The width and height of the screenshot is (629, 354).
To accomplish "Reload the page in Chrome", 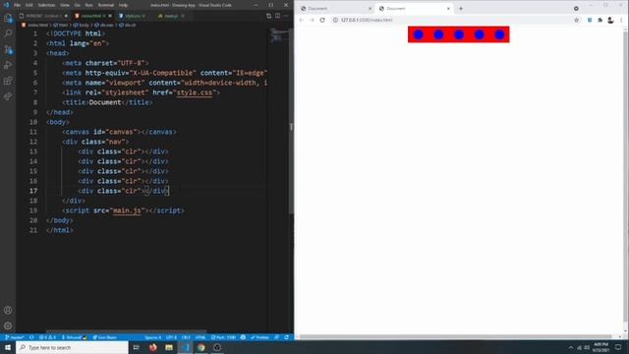I will coord(322,20).
